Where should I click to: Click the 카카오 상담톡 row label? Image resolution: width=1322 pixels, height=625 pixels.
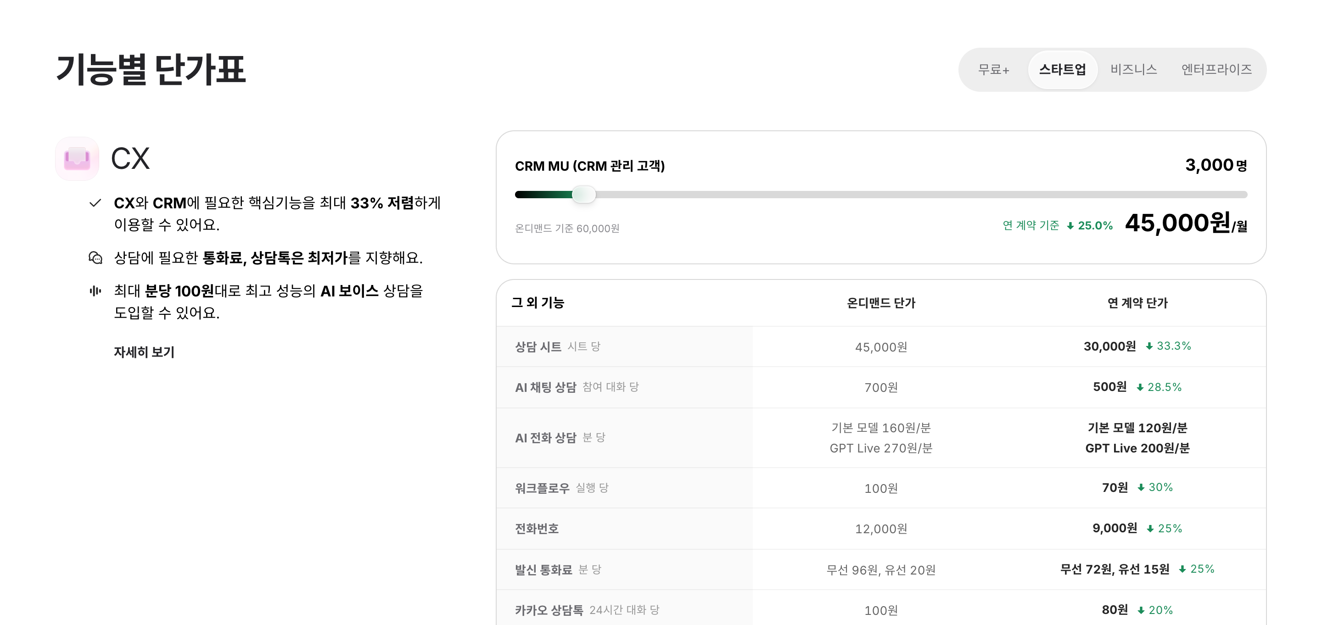pyautogui.click(x=549, y=610)
